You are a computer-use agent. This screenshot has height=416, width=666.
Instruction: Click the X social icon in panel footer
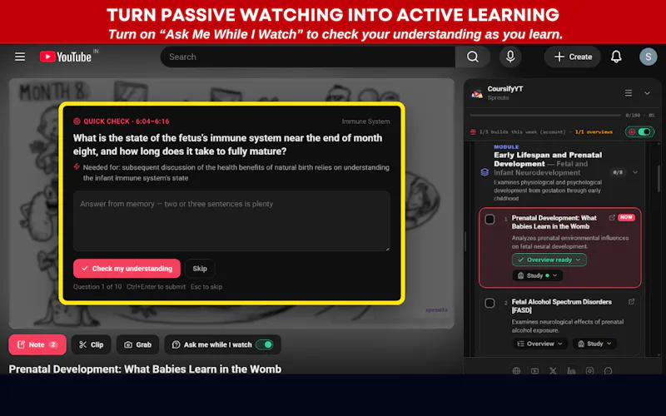point(553,370)
